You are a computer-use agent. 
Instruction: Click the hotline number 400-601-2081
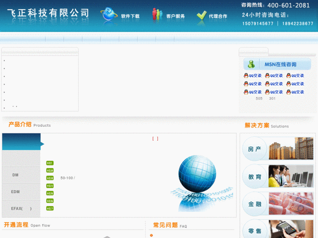[288, 5]
